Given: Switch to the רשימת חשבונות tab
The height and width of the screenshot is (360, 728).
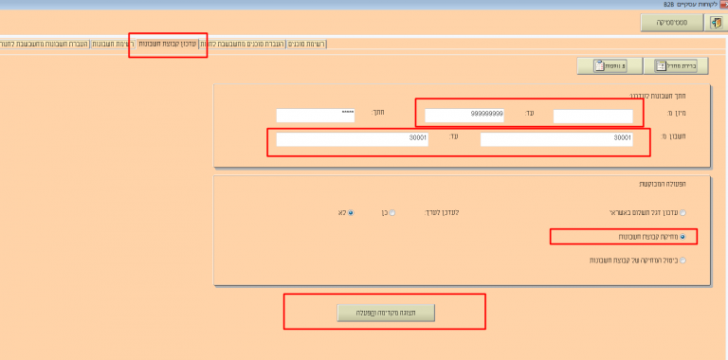Looking at the screenshot, I should 113,45.
